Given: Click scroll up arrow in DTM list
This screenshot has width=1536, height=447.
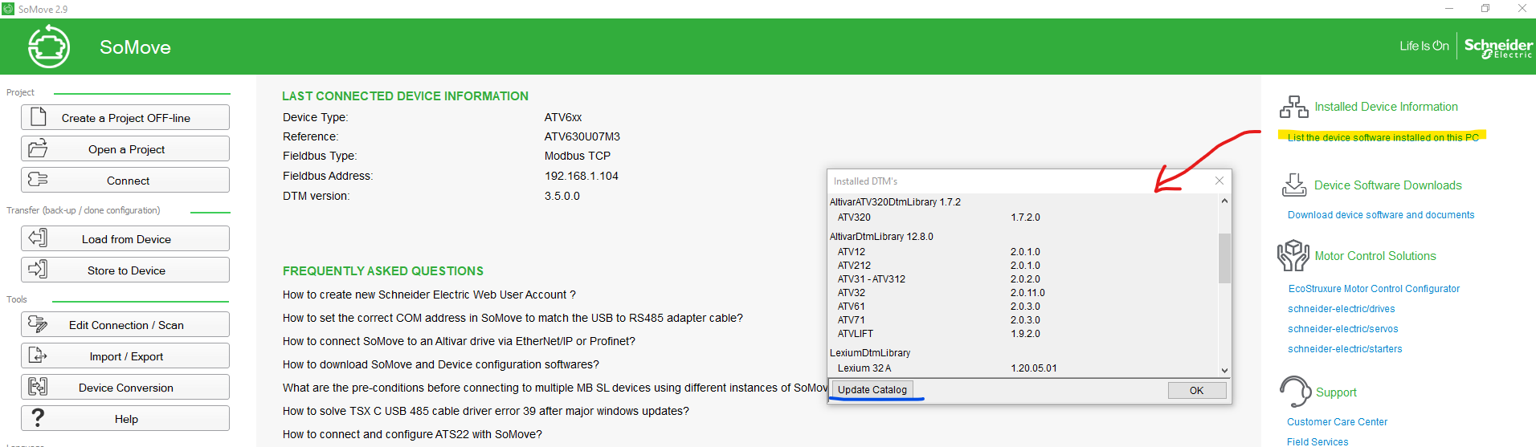Looking at the screenshot, I should (1224, 201).
